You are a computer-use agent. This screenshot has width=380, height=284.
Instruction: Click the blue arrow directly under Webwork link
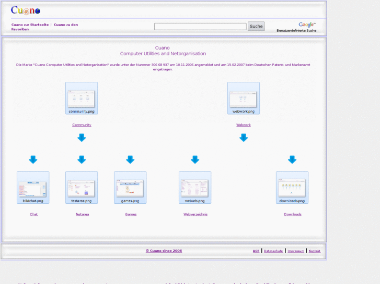(244, 138)
